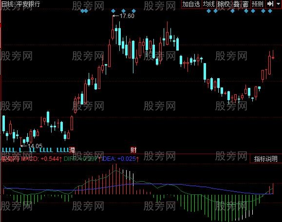Click the 平安银行 stock name
282x222 pixels.
tap(28, 4)
